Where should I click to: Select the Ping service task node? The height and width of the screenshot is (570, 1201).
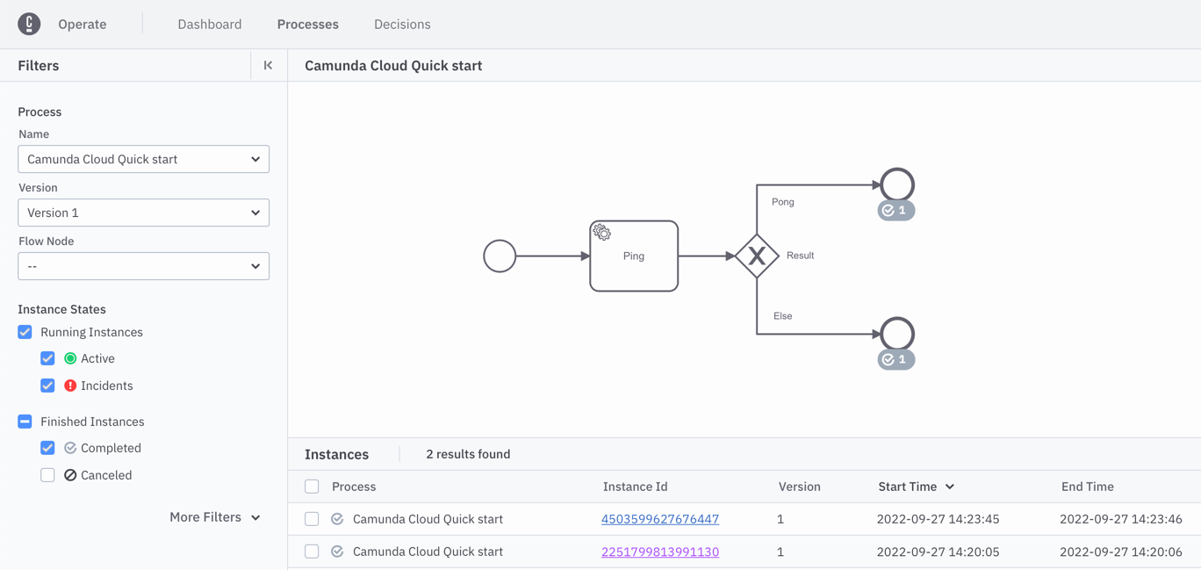click(x=633, y=256)
